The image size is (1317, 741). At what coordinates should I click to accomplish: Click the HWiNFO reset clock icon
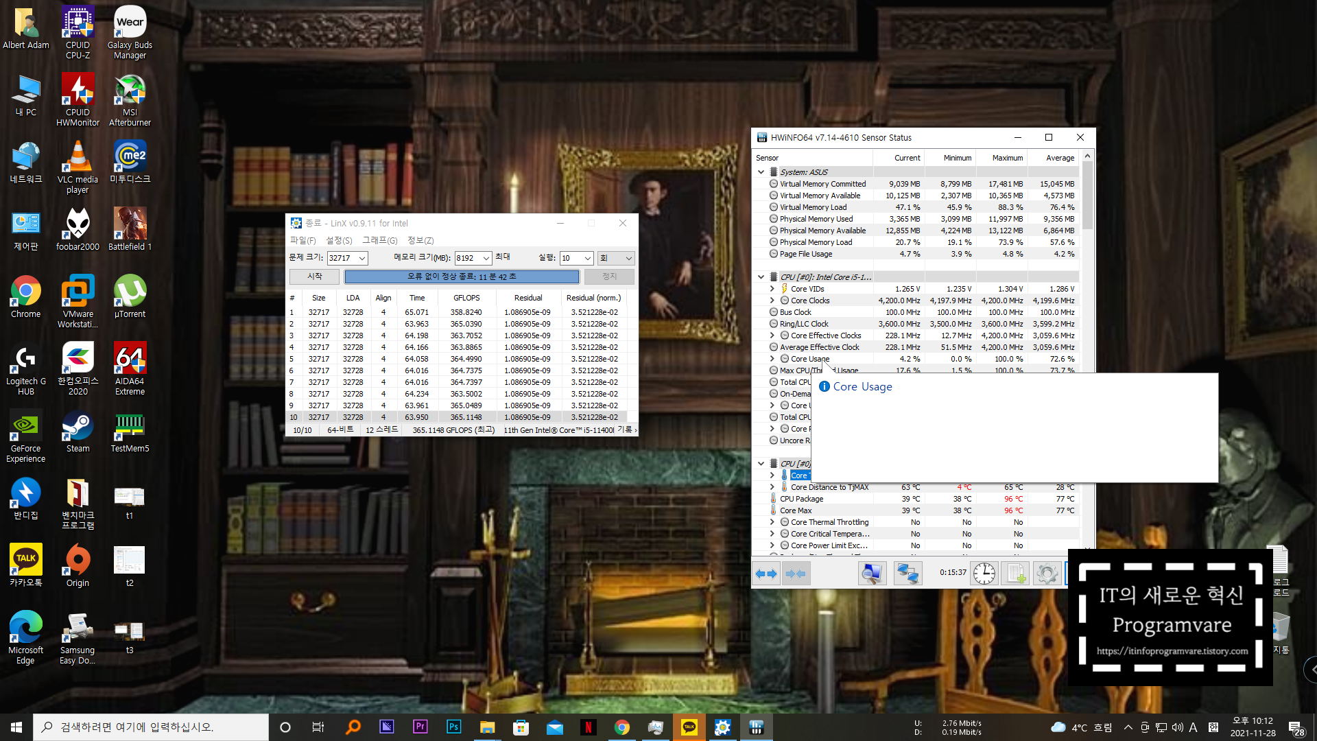(984, 574)
